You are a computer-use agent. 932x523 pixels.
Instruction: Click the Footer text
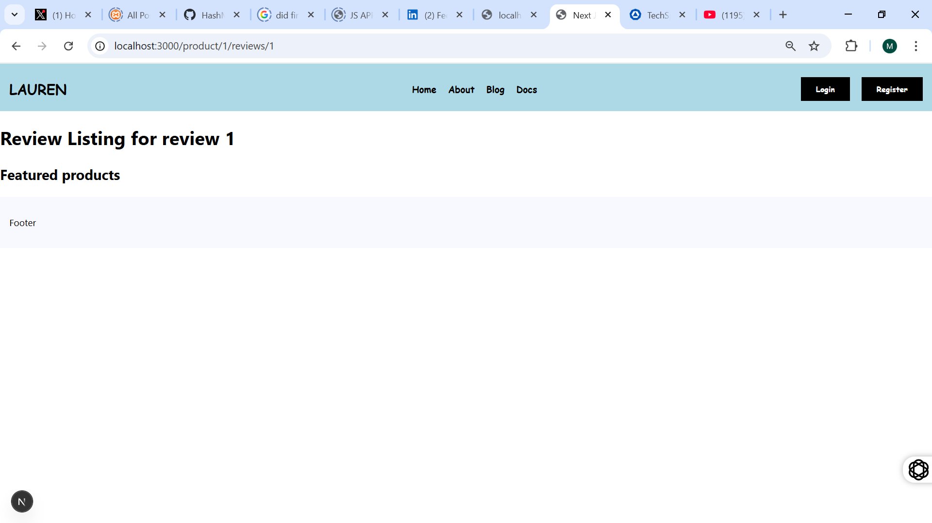pyautogui.click(x=23, y=223)
